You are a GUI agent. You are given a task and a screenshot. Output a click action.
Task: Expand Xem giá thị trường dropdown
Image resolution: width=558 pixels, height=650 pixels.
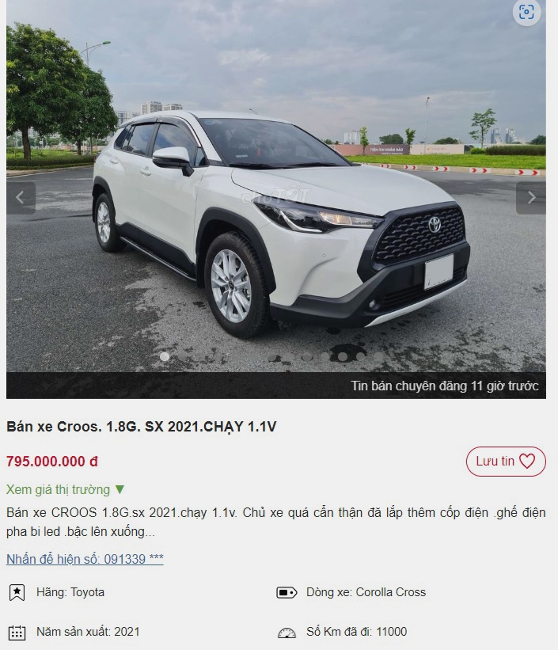pyautogui.click(x=66, y=489)
